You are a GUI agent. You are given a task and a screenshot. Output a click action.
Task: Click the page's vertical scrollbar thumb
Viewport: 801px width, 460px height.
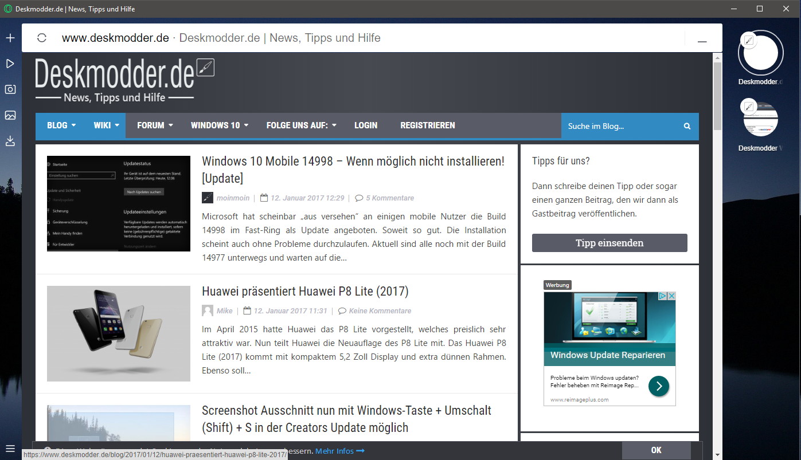717,96
